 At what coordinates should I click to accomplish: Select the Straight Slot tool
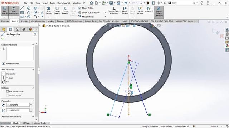tap(22, 17)
